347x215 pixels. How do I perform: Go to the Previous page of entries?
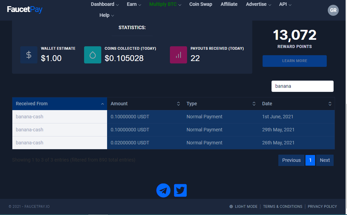[x=291, y=160]
